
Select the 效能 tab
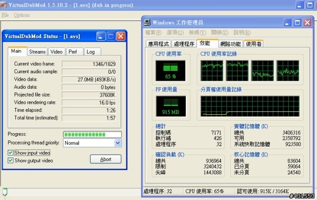[x=207, y=43]
